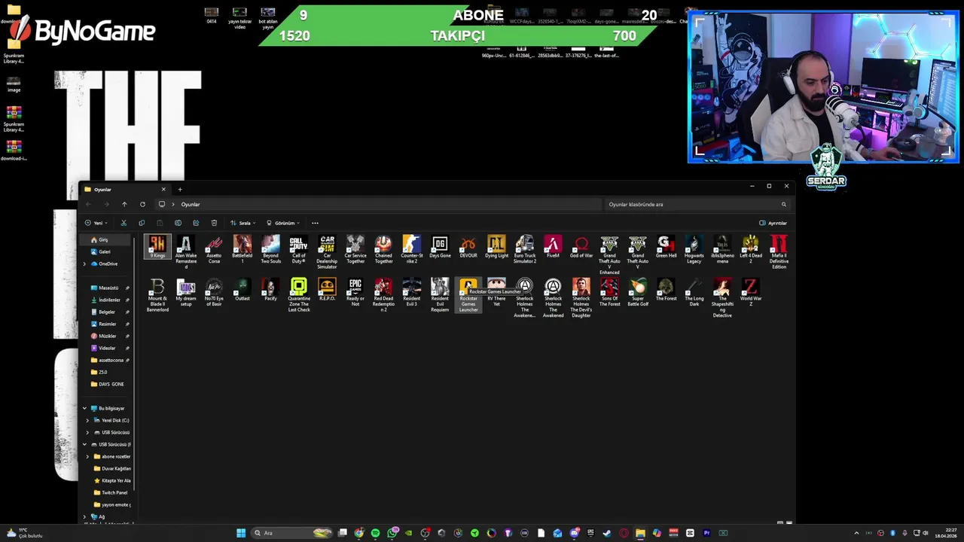Select the World War Z shortcut

(751, 293)
